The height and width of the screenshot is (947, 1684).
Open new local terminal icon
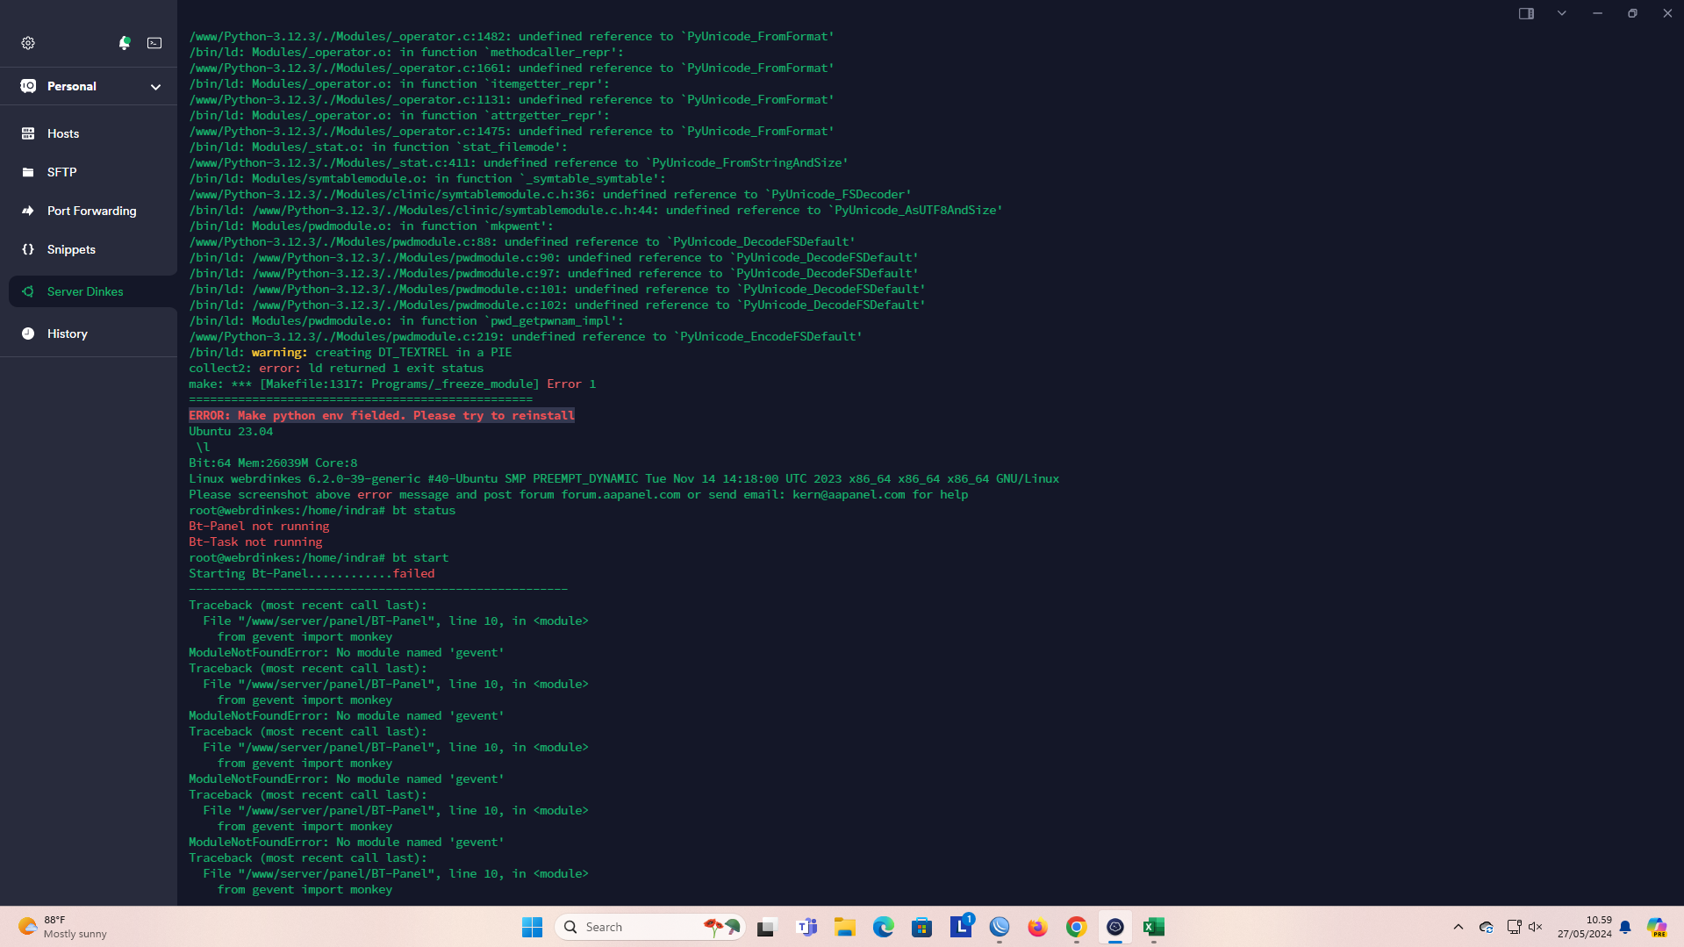[x=154, y=43]
